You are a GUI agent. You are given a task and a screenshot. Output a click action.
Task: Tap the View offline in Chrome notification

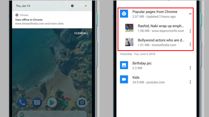(x=52, y=20)
